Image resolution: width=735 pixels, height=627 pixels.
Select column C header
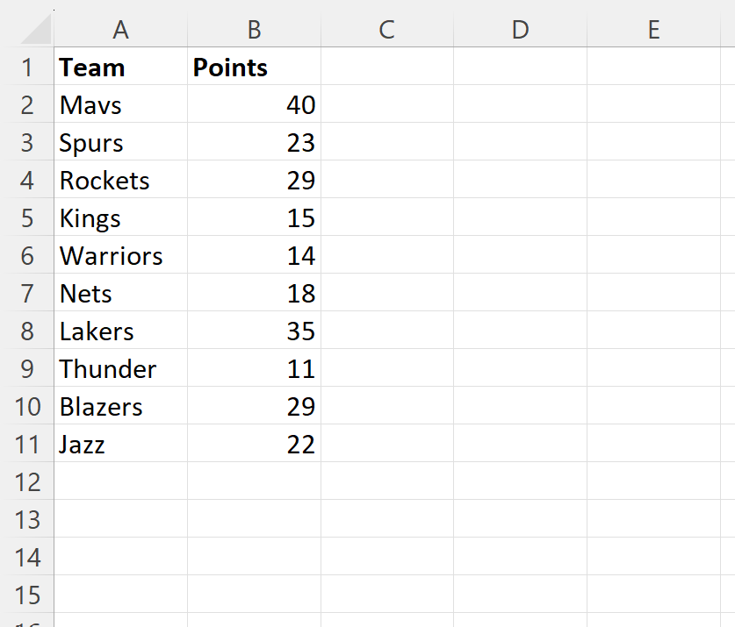pyautogui.click(x=387, y=30)
